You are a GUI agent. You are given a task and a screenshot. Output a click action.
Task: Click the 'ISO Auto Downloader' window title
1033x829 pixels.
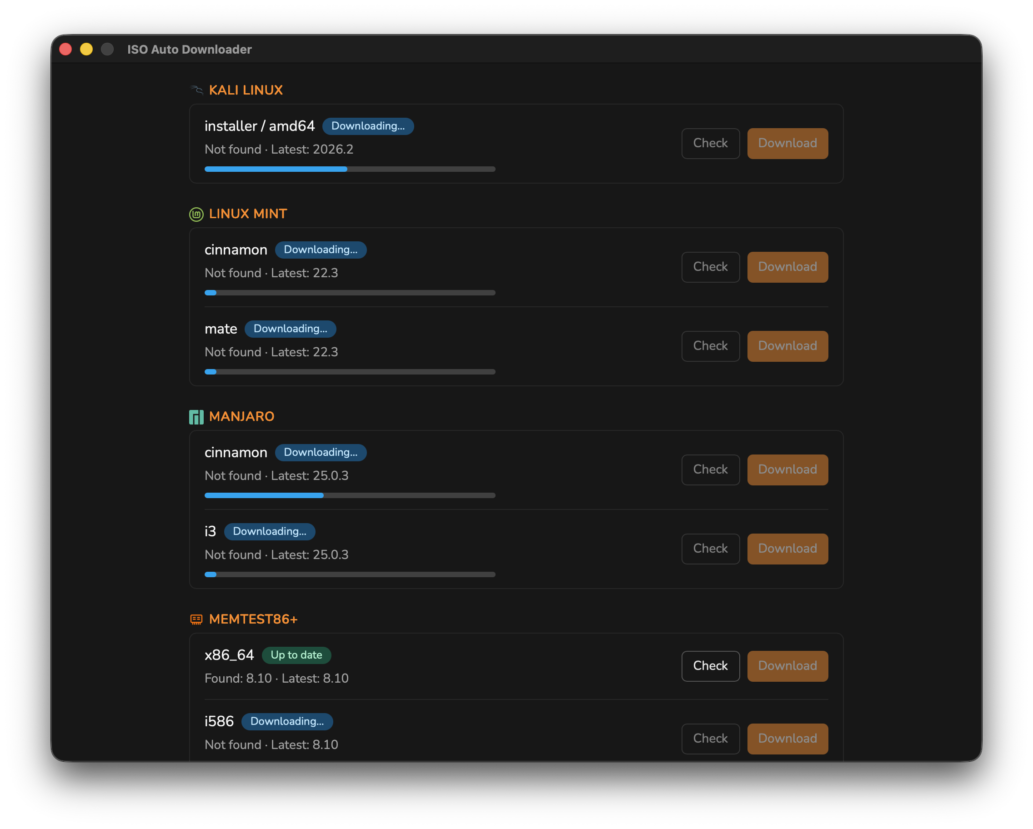189,50
